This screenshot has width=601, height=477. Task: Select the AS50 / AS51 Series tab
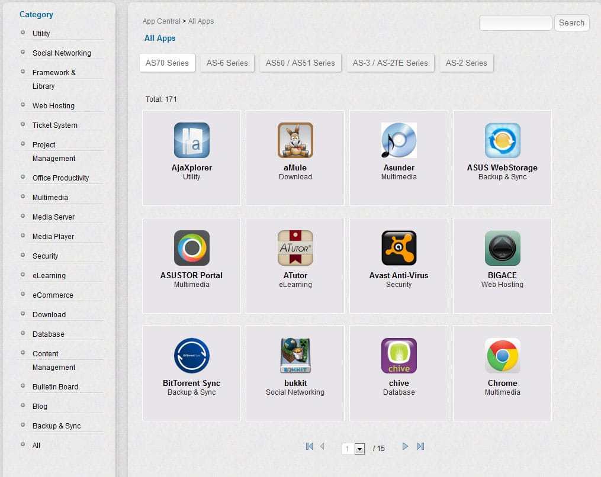tap(301, 63)
